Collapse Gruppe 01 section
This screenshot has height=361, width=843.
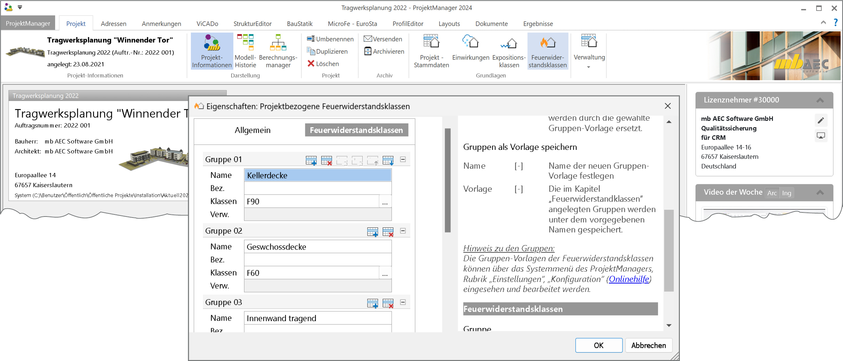(x=403, y=159)
